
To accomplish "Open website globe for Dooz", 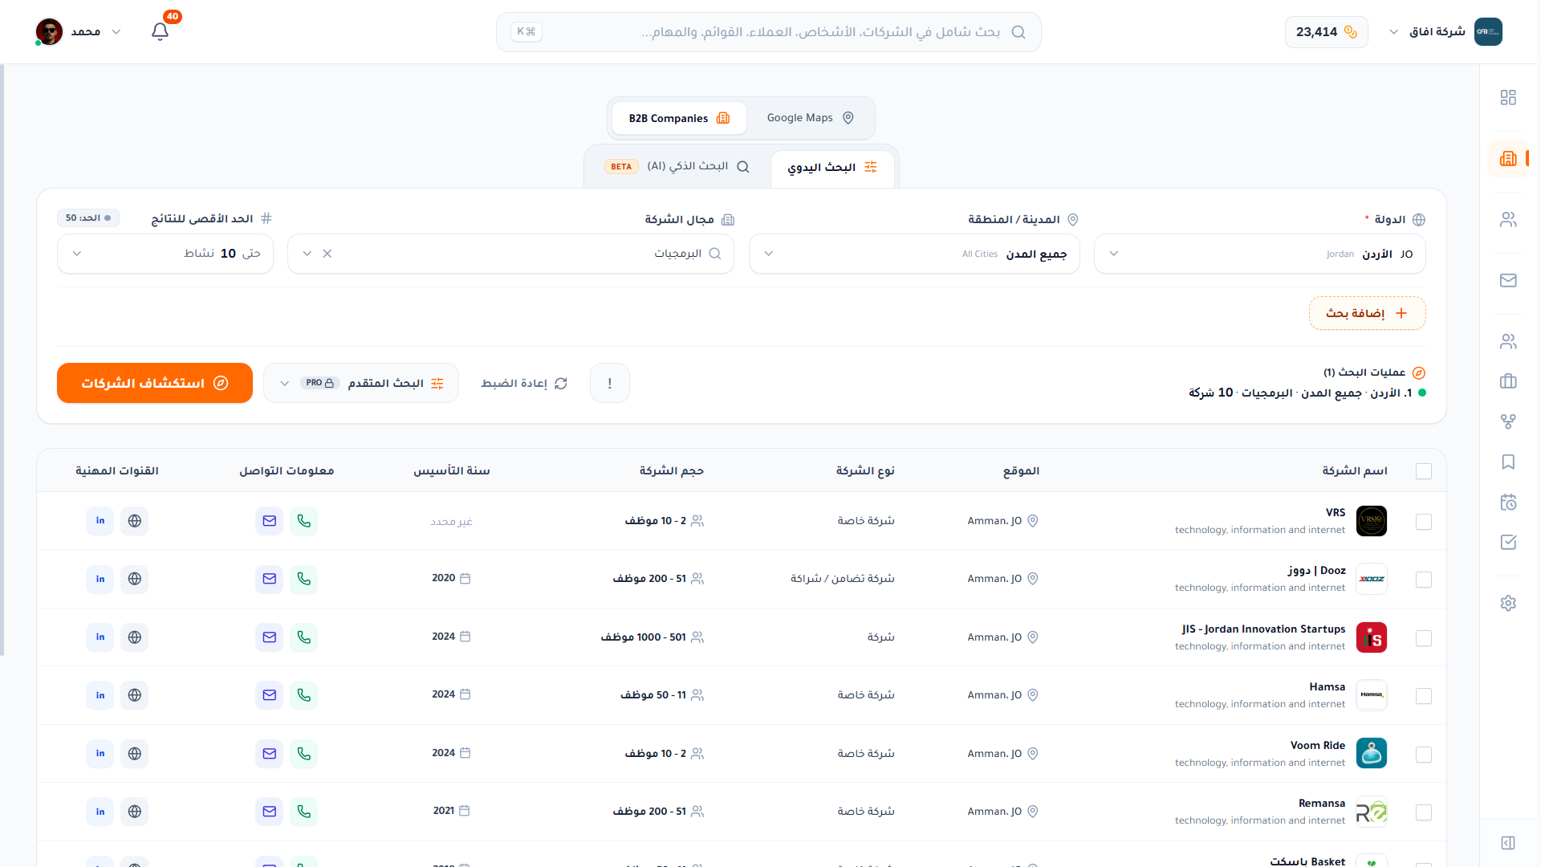I will pos(135,579).
